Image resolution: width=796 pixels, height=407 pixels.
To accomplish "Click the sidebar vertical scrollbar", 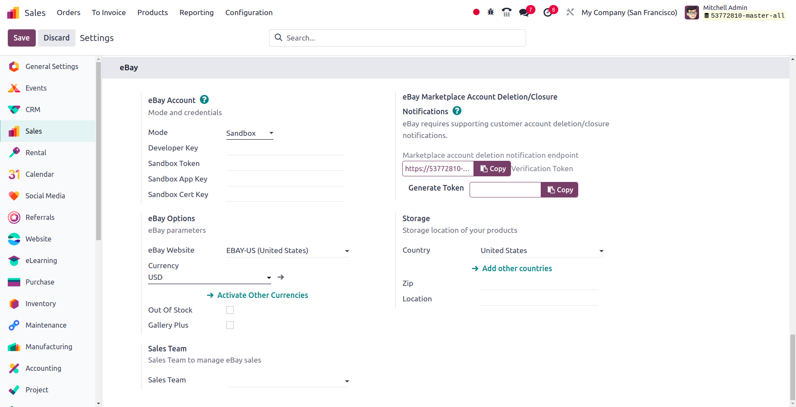I will (x=99, y=151).
